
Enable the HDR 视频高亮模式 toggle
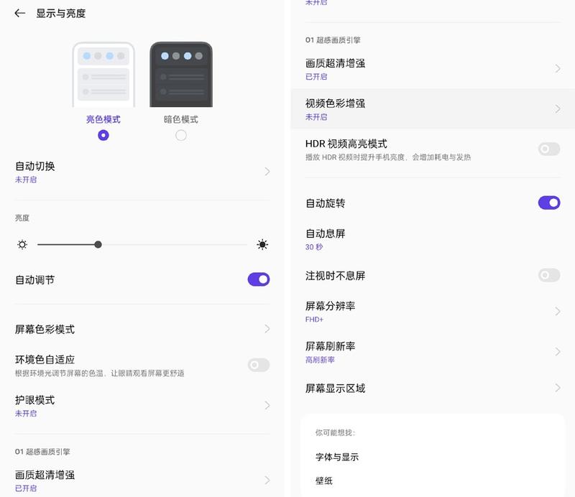549,149
